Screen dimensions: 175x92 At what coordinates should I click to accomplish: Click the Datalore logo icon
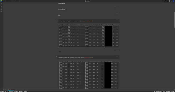1,1
